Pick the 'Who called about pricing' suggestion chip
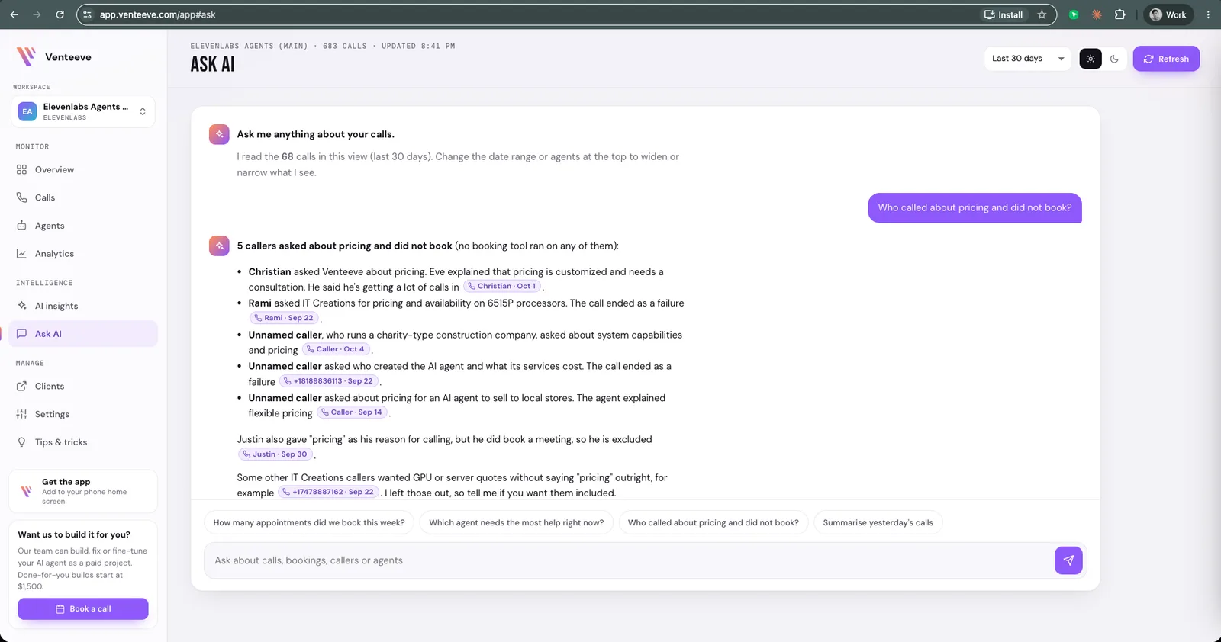This screenshot has width=1221, height=642. pos(713,523)
